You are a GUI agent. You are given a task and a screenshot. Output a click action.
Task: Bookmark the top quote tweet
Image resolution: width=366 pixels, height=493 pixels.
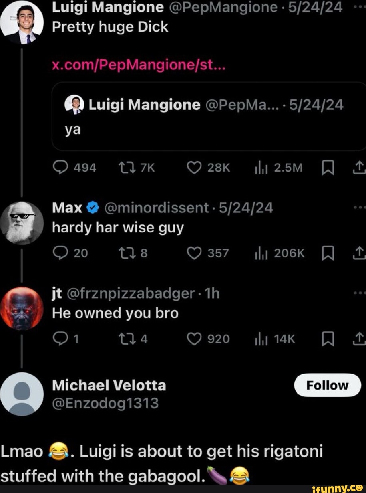pyautogui.click(x=328, y=168)
